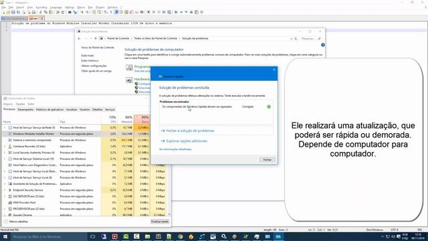Switch to Usuários tab in Task Manager

pyautogui.click(x=85, y=110)
